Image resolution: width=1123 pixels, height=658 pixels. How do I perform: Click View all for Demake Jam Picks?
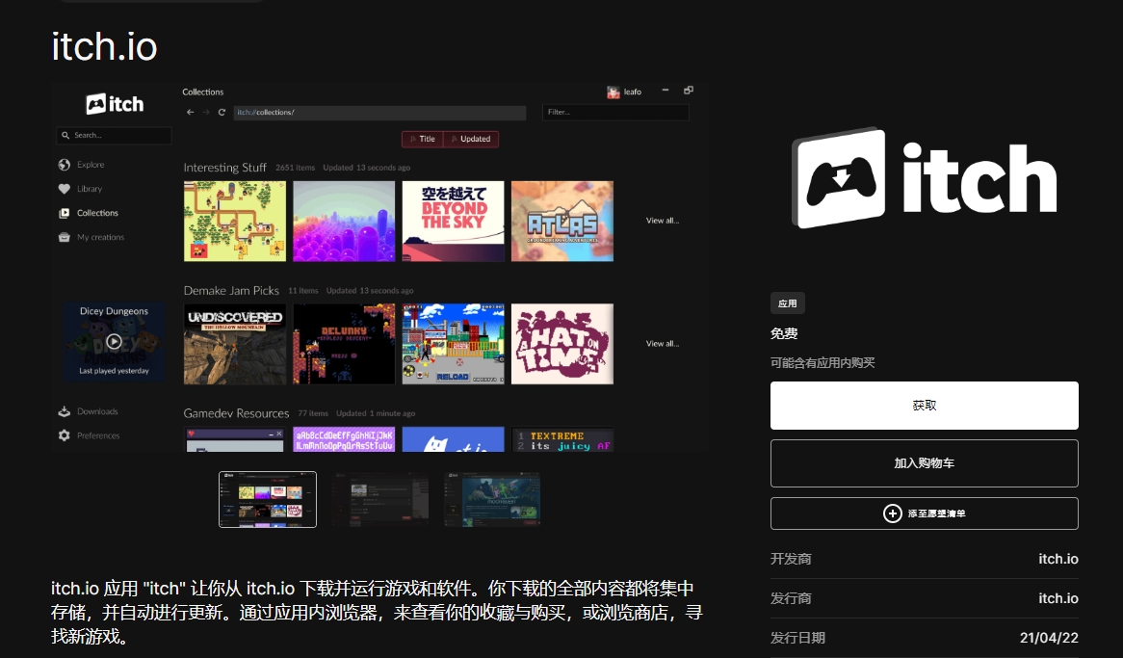[x=663, y=344]
